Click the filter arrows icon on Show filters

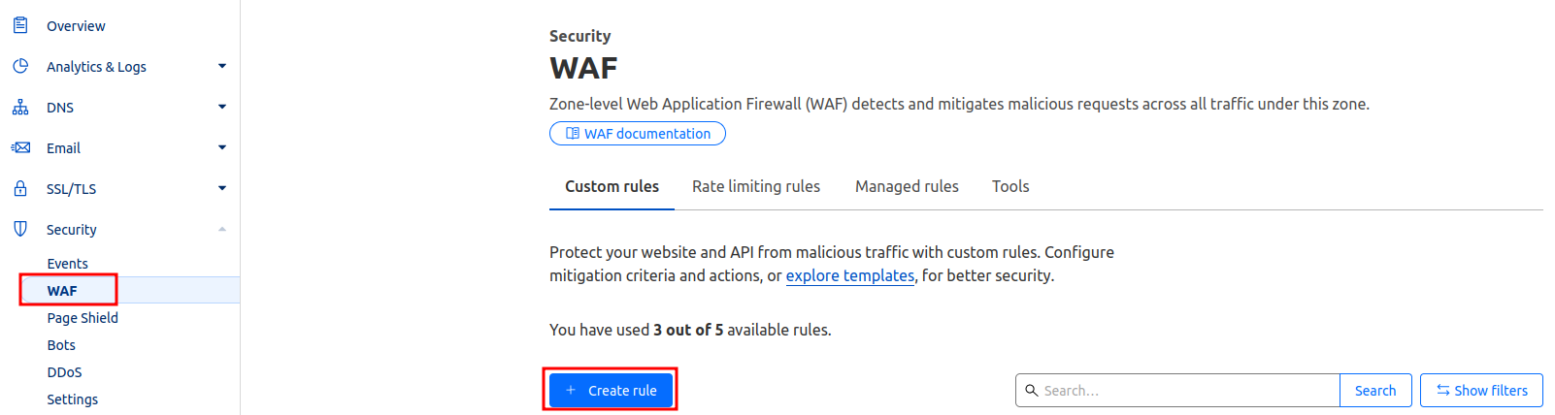[x=1443, y=390]
